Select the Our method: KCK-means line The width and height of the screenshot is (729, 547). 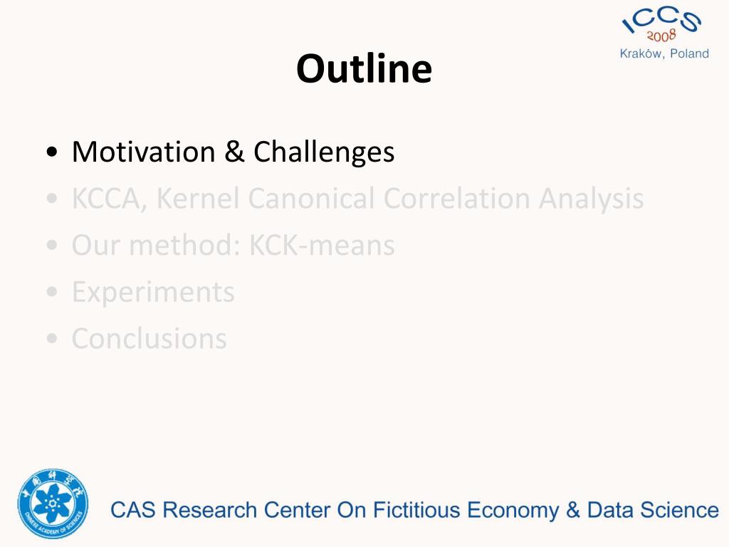coord(233,245)
